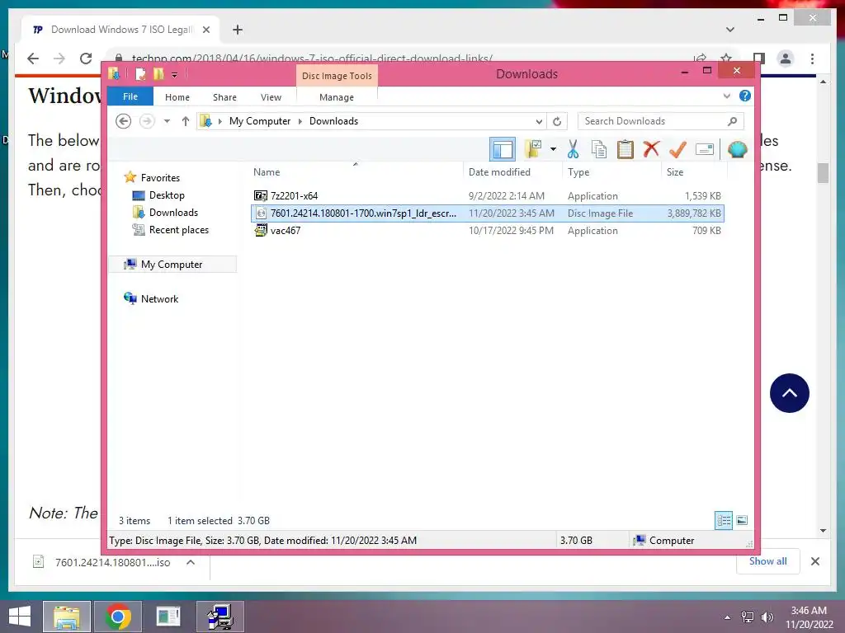Click Chrome reload page button
845x633 pixels.
click(x=86, y=59)
